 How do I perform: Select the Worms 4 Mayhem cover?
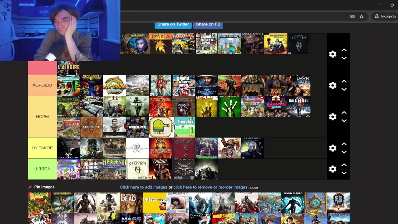coord(253,106)
